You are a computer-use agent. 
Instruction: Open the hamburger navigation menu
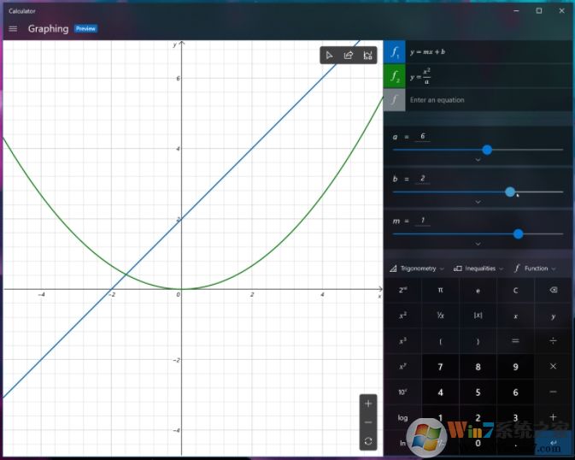pos(13,28)
